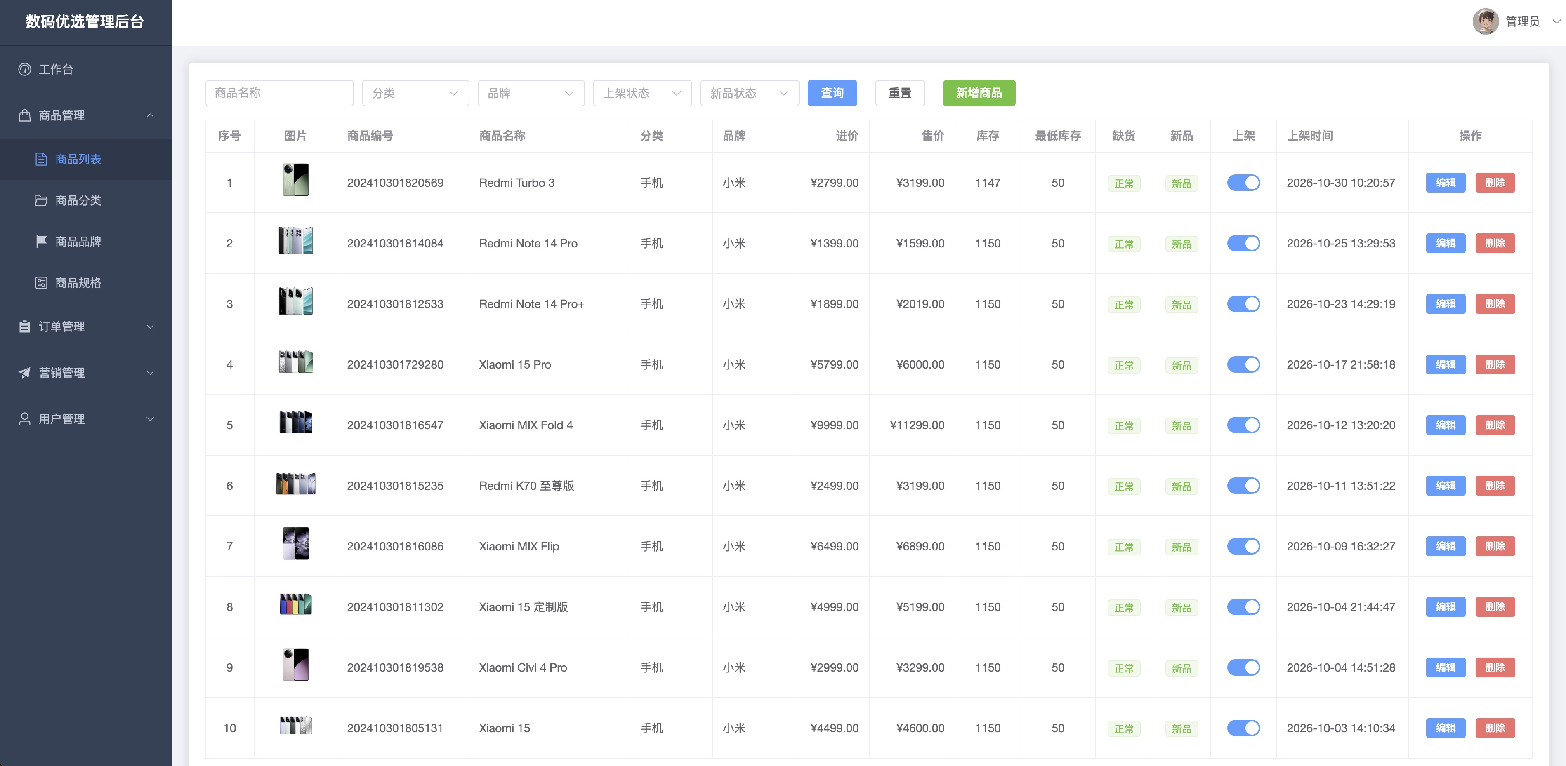Screen dimensions: 1566x766
Task: Edit the Redmi Turbo 3 product
Action: click(1445, 183)
